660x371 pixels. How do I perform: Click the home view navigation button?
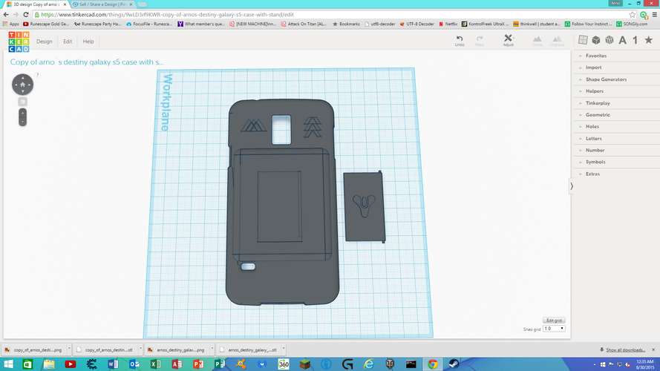click(x=23, y=85)
